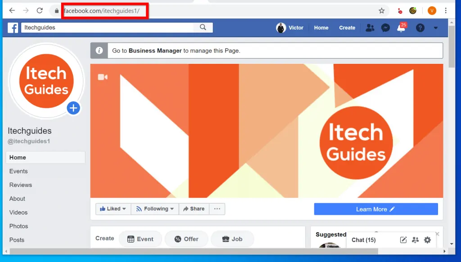Create an Event post
The height and width of the screenshot is (262, 461).
140,239
